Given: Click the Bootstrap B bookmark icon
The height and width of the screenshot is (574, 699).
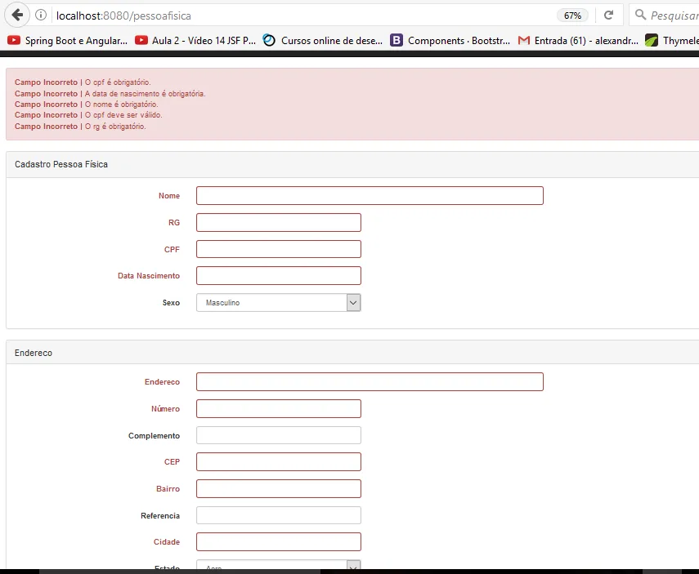Looking at the screenshot, I should 397,40.
